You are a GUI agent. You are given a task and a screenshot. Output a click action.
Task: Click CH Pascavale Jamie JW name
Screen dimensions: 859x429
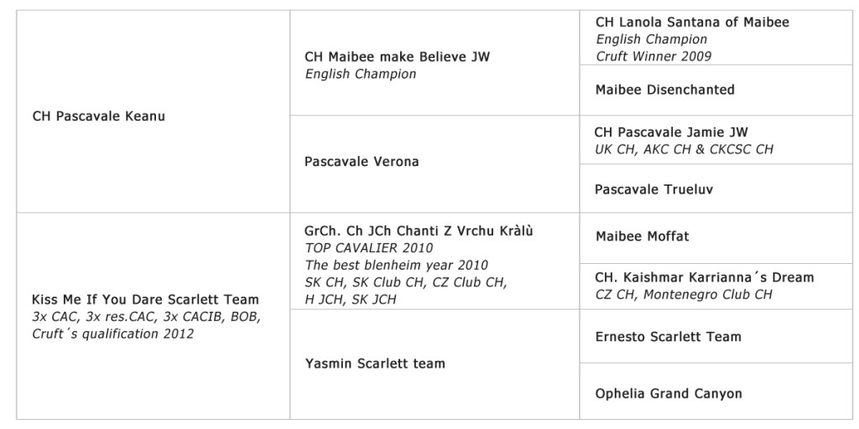coord(671,132)
